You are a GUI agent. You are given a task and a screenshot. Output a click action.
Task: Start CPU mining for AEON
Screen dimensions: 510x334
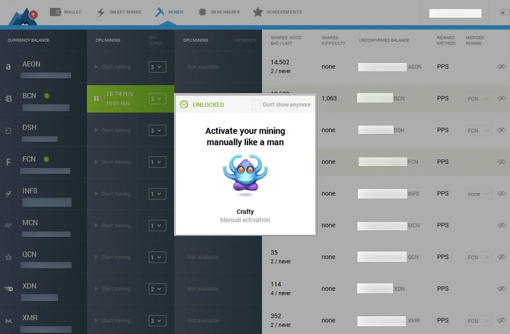113,67
